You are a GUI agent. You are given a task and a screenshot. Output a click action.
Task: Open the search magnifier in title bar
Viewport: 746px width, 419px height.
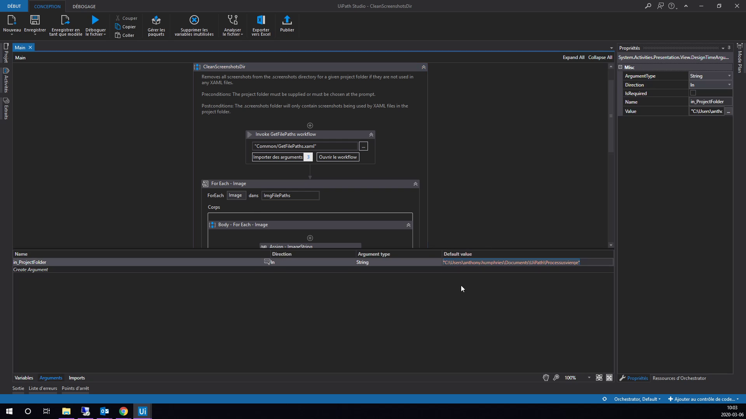click(x=648, y=6)
